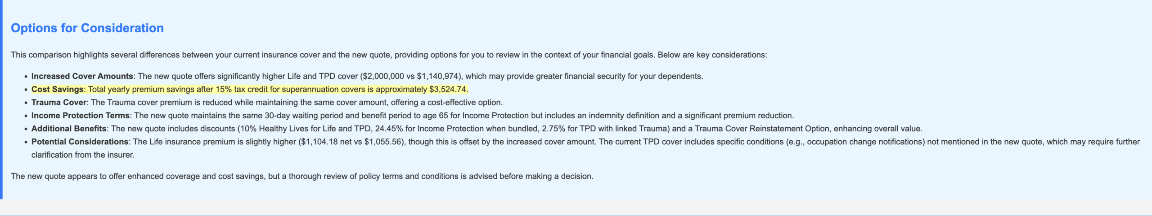The width and height of the screenshot is (1152, 216).
Task: Click the grey area below the panel
Action: click(x=576, y=207)
